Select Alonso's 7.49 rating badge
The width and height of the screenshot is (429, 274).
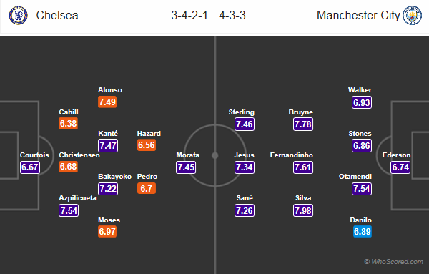tap(107, 102)
